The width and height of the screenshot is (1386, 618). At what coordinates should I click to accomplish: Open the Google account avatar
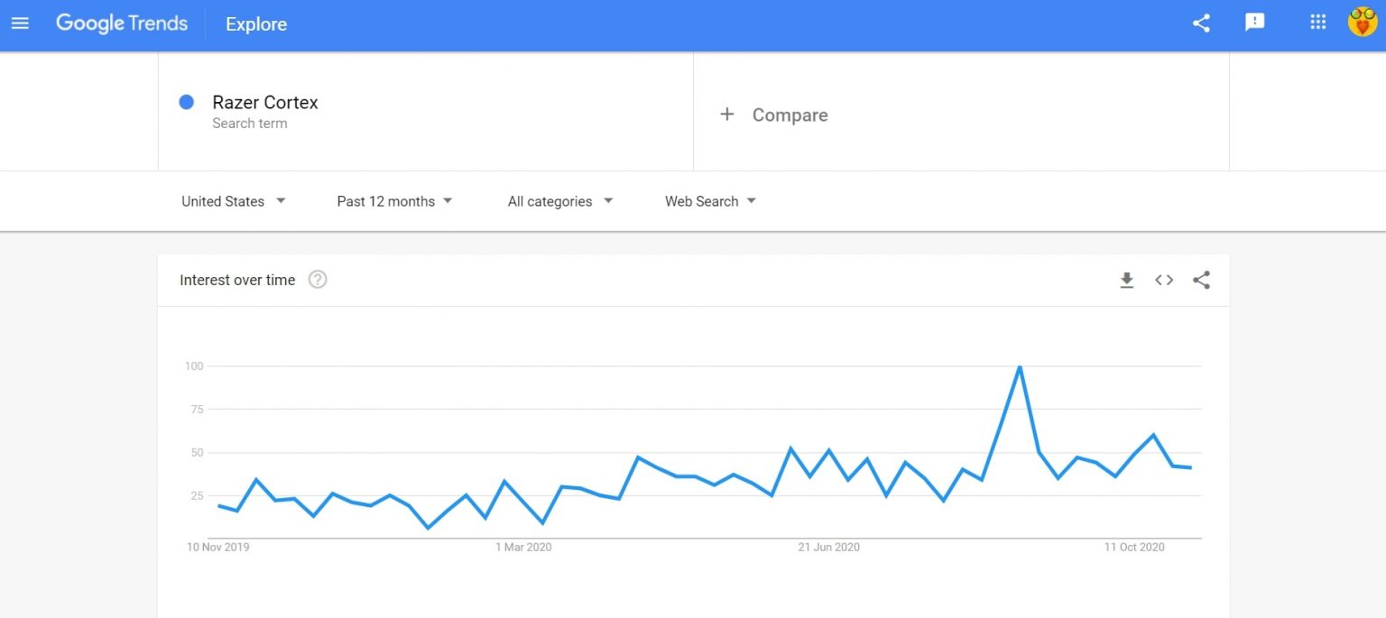pyautogui.click(x=1362, y=23)
